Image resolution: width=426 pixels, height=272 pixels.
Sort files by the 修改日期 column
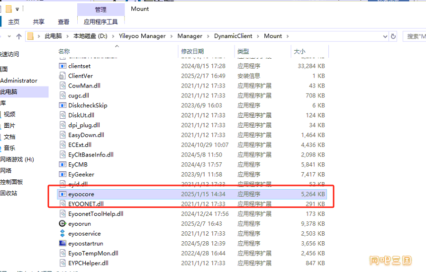pyautogui.click(x=192, y=51)
